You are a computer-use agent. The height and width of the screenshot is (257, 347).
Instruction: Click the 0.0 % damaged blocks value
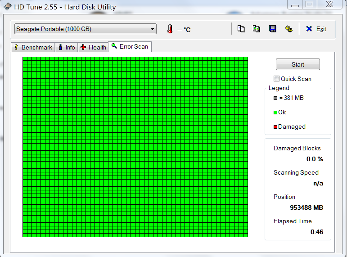click(315, 159)
